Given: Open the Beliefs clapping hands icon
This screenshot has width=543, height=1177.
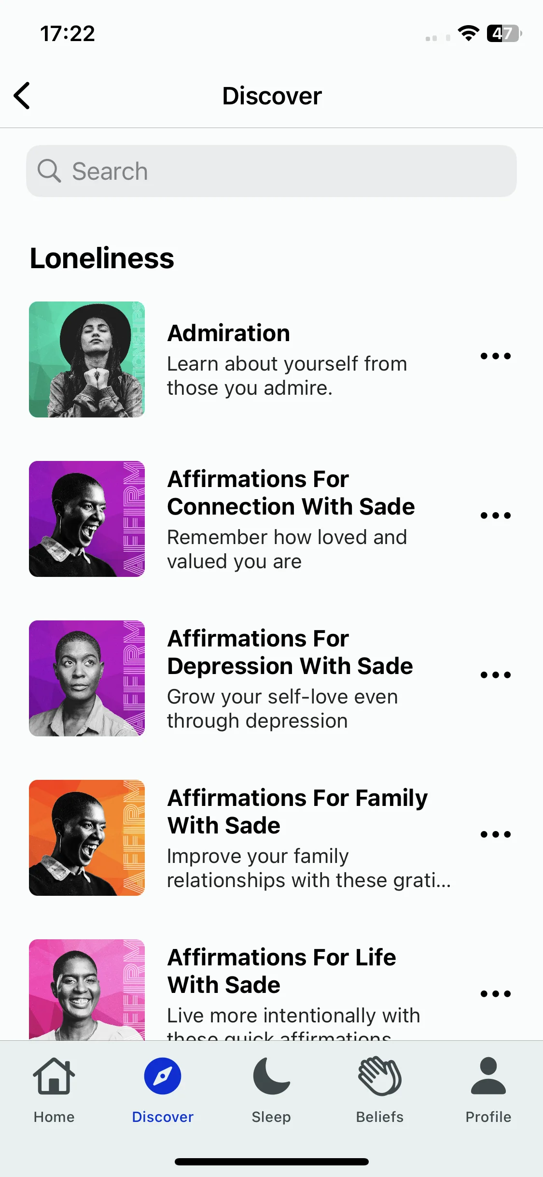Looking at the screenshot, I should pyautogui.click(x=380, y=1076).
